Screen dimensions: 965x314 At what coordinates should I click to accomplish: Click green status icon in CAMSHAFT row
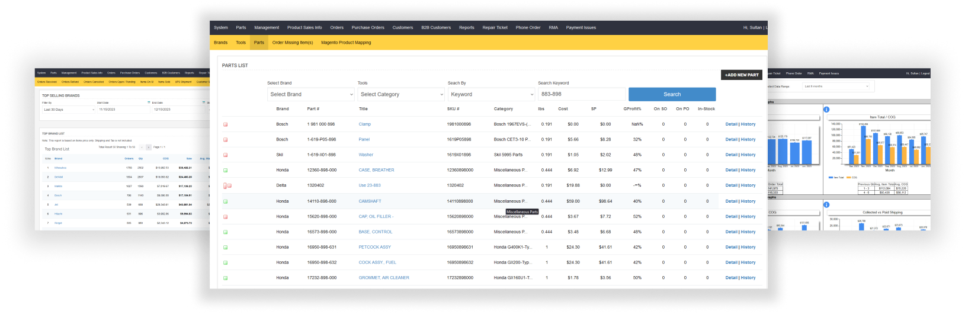tap(225, 201)
